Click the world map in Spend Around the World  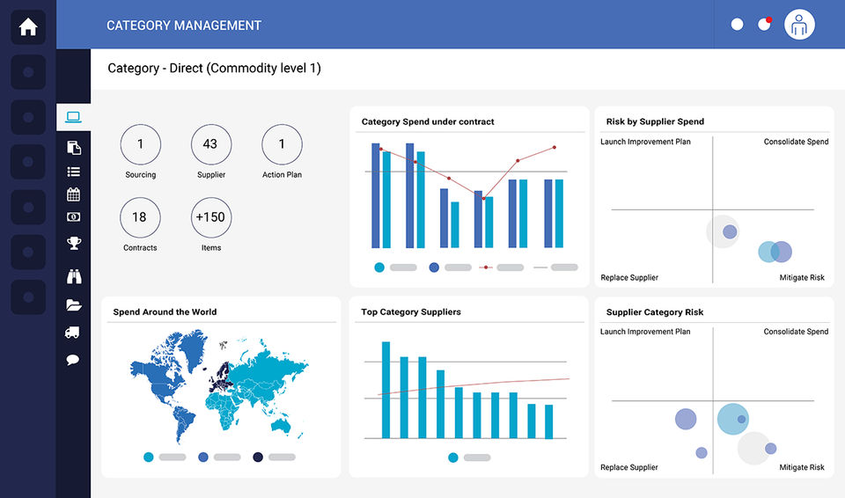pyautogui.click(x=219, y=387)
